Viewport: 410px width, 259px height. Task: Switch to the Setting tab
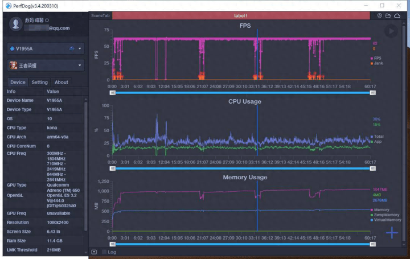point(39,82)
